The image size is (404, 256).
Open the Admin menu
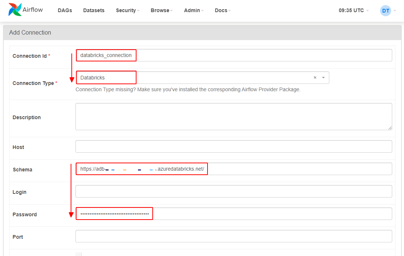pyautogui.click(x=194, y=10)
